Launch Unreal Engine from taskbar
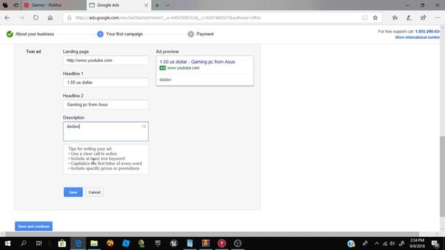Image resolution: width=445 pixels, height=250 pixels. 174,243
